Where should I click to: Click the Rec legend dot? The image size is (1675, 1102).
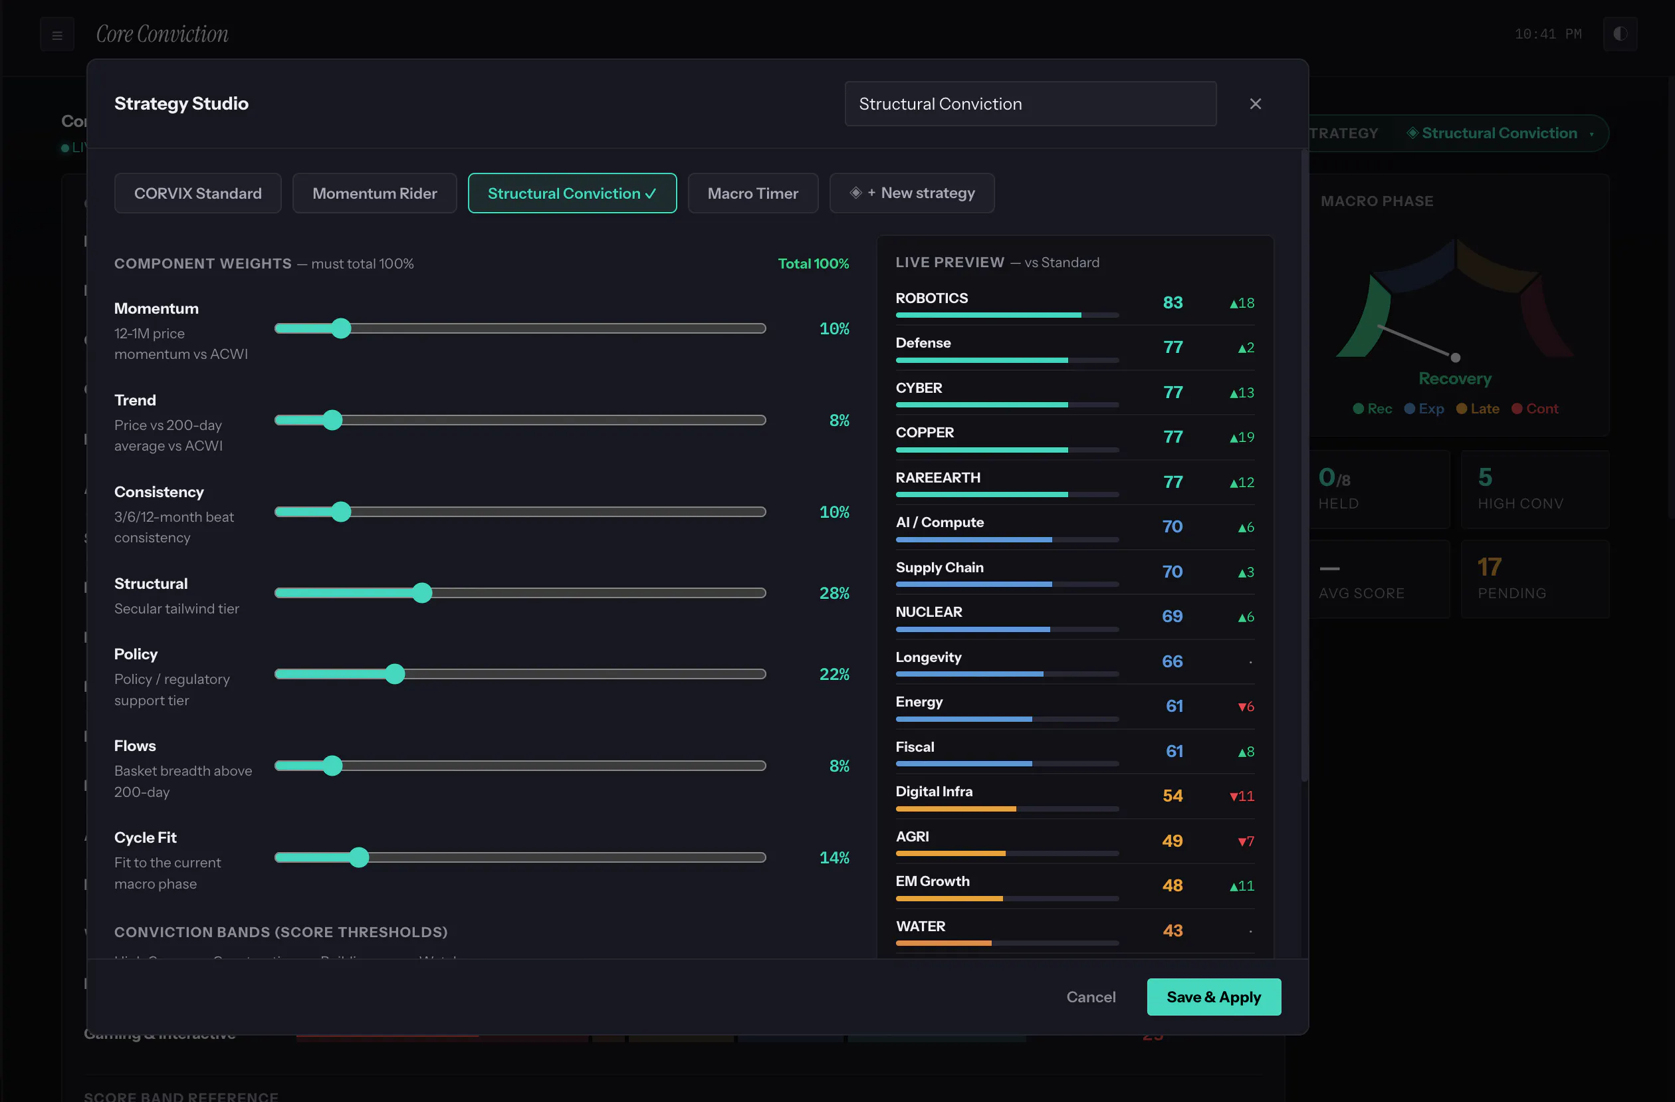click(1359, 409)
